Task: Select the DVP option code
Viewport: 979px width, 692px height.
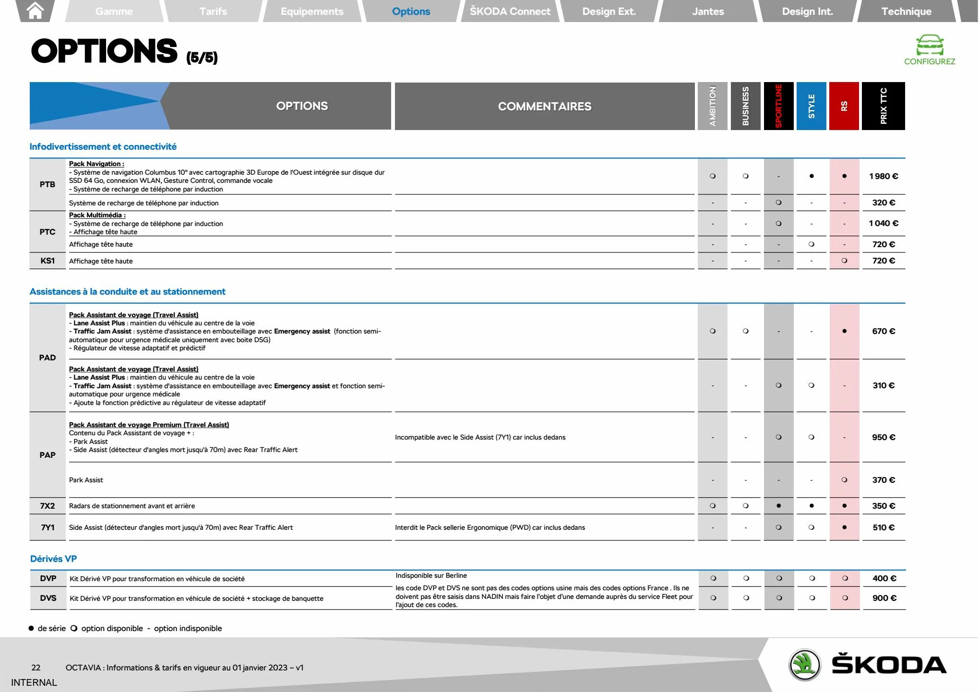Action: point(48,578)
